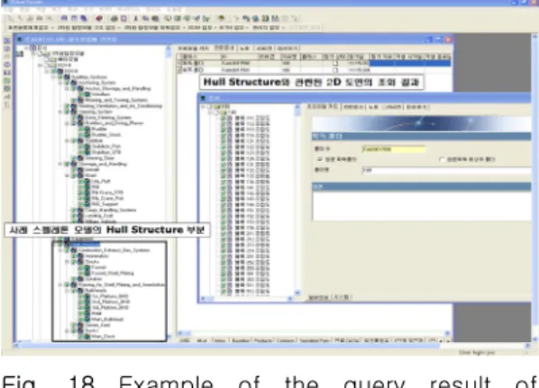Click the large white text area in the front dialog
This screenshot has height=388, width=539.
422,206
